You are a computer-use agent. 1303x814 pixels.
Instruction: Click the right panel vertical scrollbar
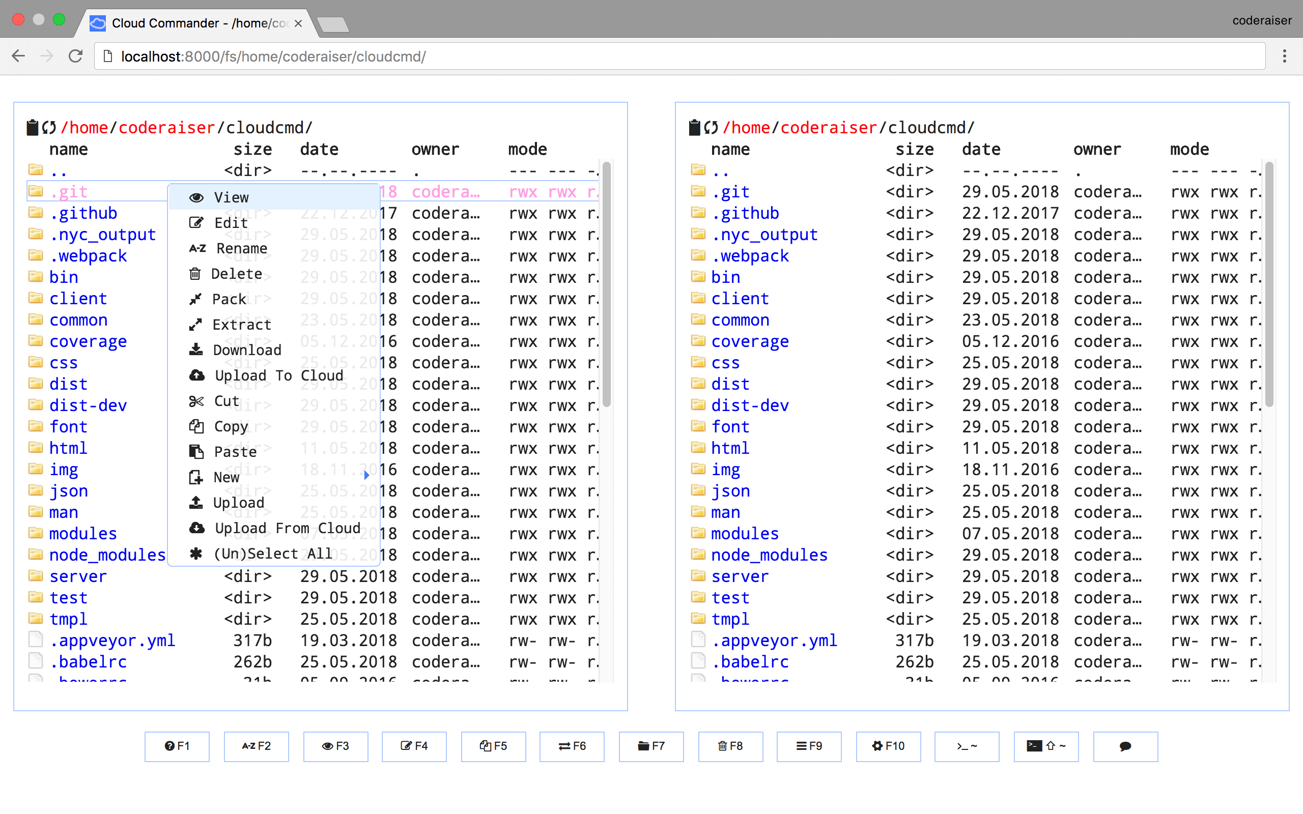1269,285
